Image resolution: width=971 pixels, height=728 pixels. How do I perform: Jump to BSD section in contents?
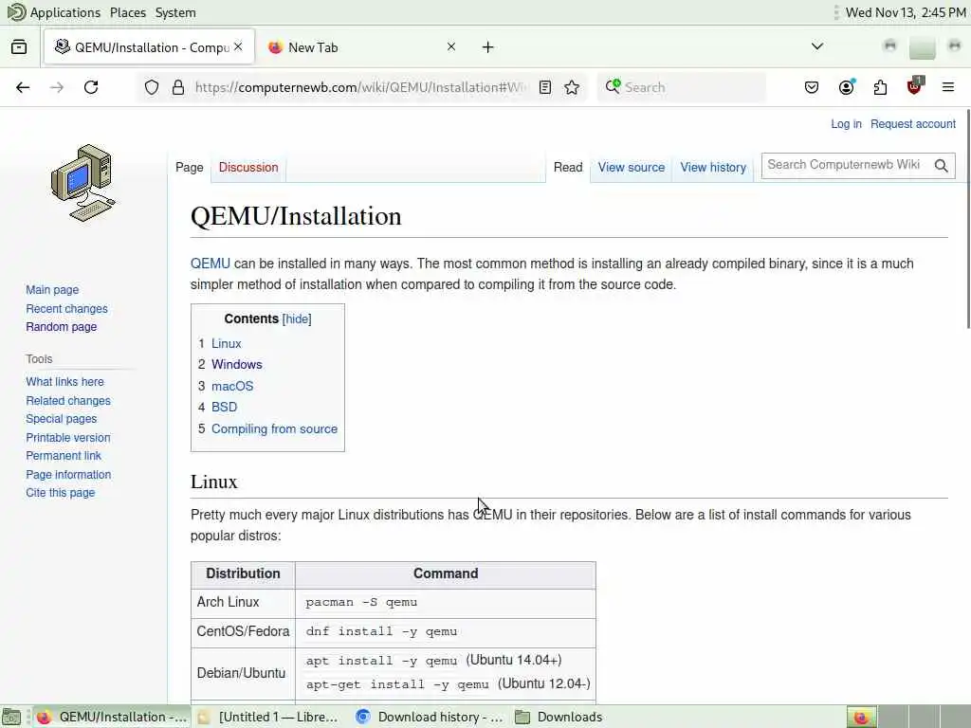224,408
